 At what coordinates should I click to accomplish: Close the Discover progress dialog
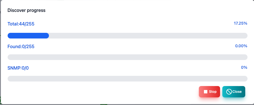click(234, 92)
